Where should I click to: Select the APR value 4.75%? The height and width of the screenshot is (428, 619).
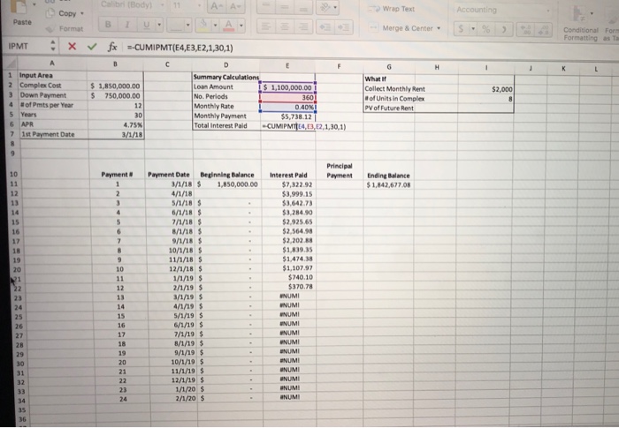[x=115, y=124]
